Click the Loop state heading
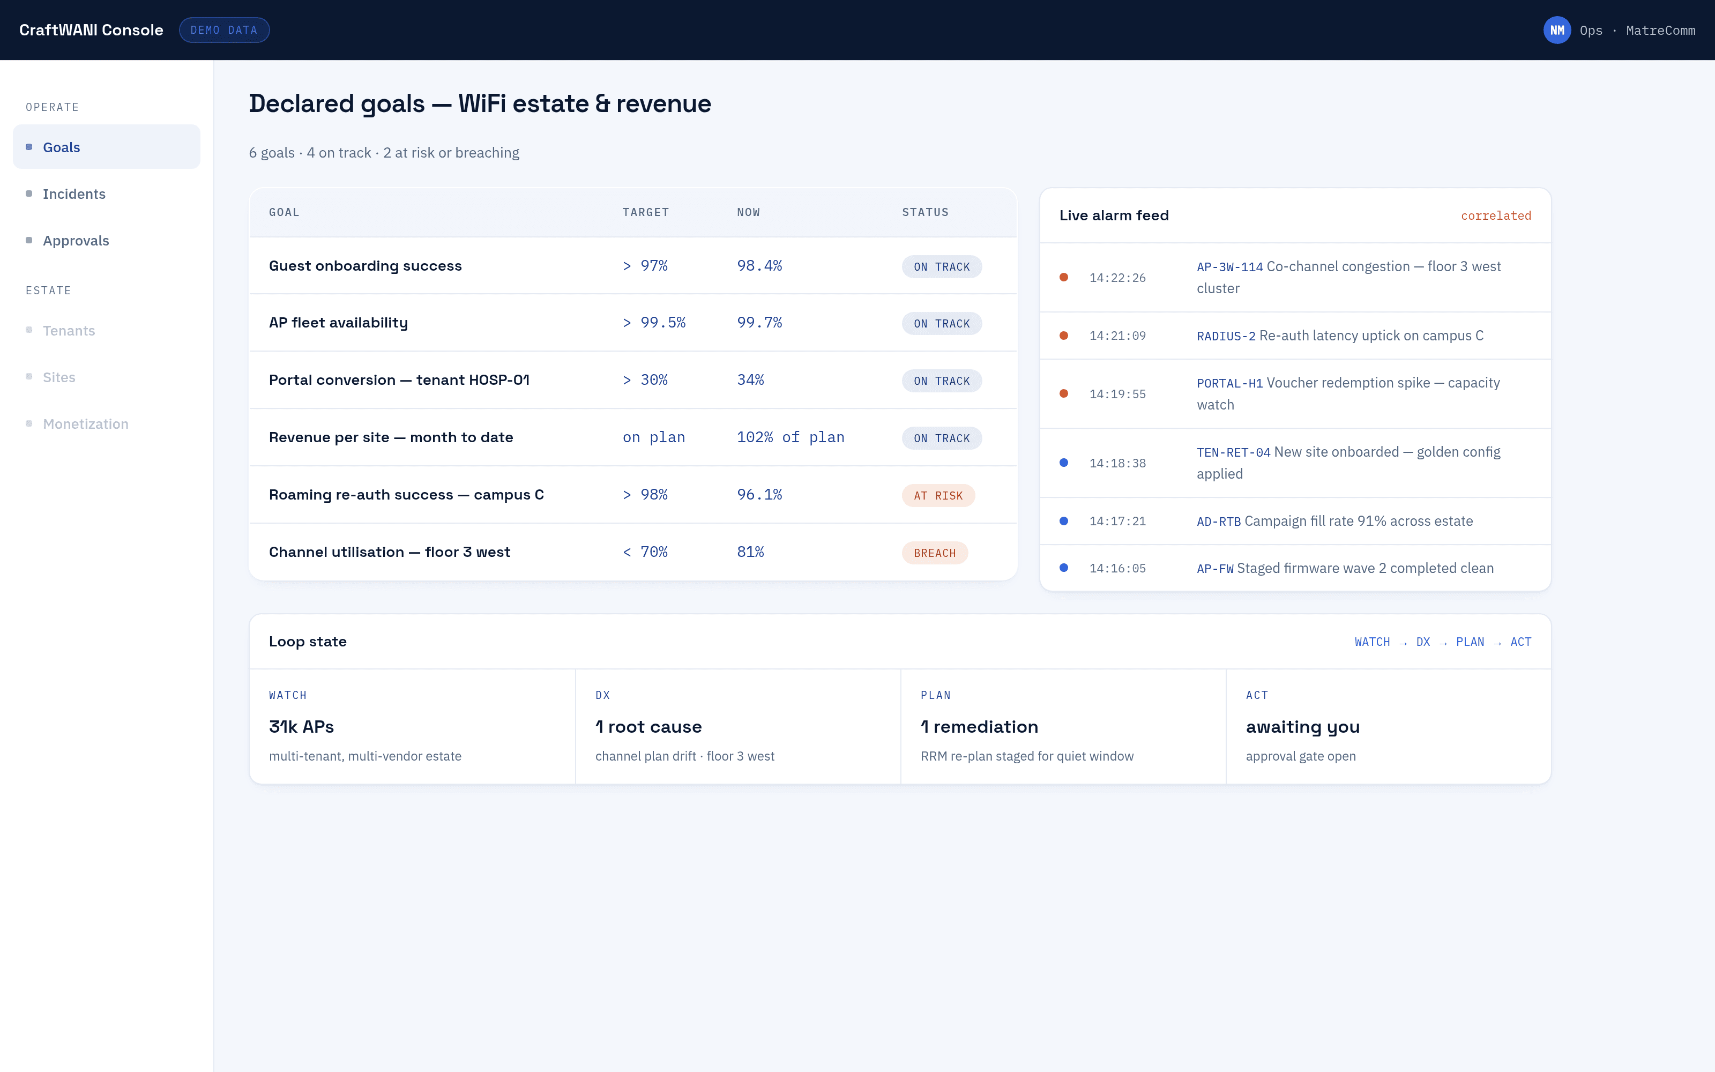The image size is (1715, 1072). [x=308, y=642]
